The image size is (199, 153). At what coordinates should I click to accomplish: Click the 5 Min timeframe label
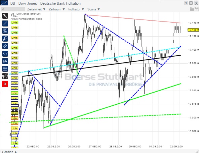(x=14, y=16)
